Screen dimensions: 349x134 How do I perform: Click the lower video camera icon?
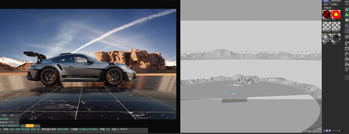(347, 64)
